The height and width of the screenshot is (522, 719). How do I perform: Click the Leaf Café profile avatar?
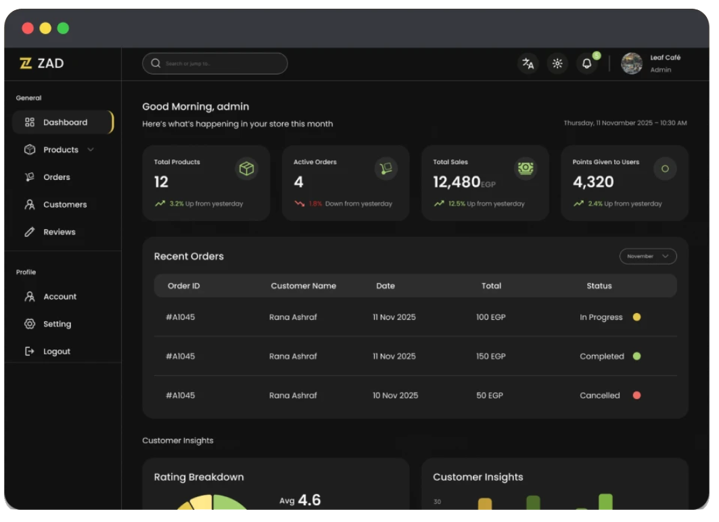pos(632,64)
